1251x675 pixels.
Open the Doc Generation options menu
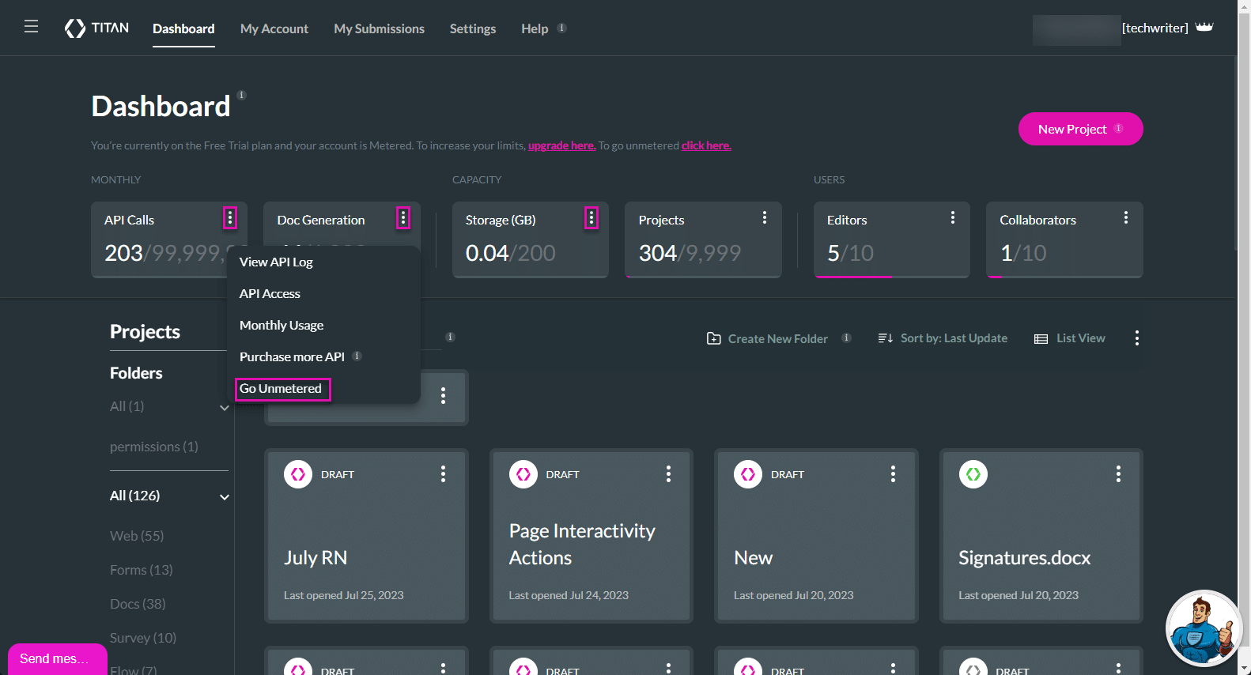pyautogui.click(x=403, y=218)
